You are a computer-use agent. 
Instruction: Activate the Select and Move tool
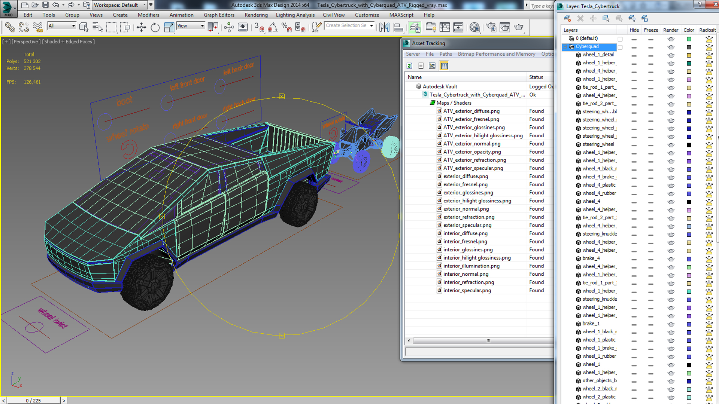pyautogui.click(x=141, y=27)
